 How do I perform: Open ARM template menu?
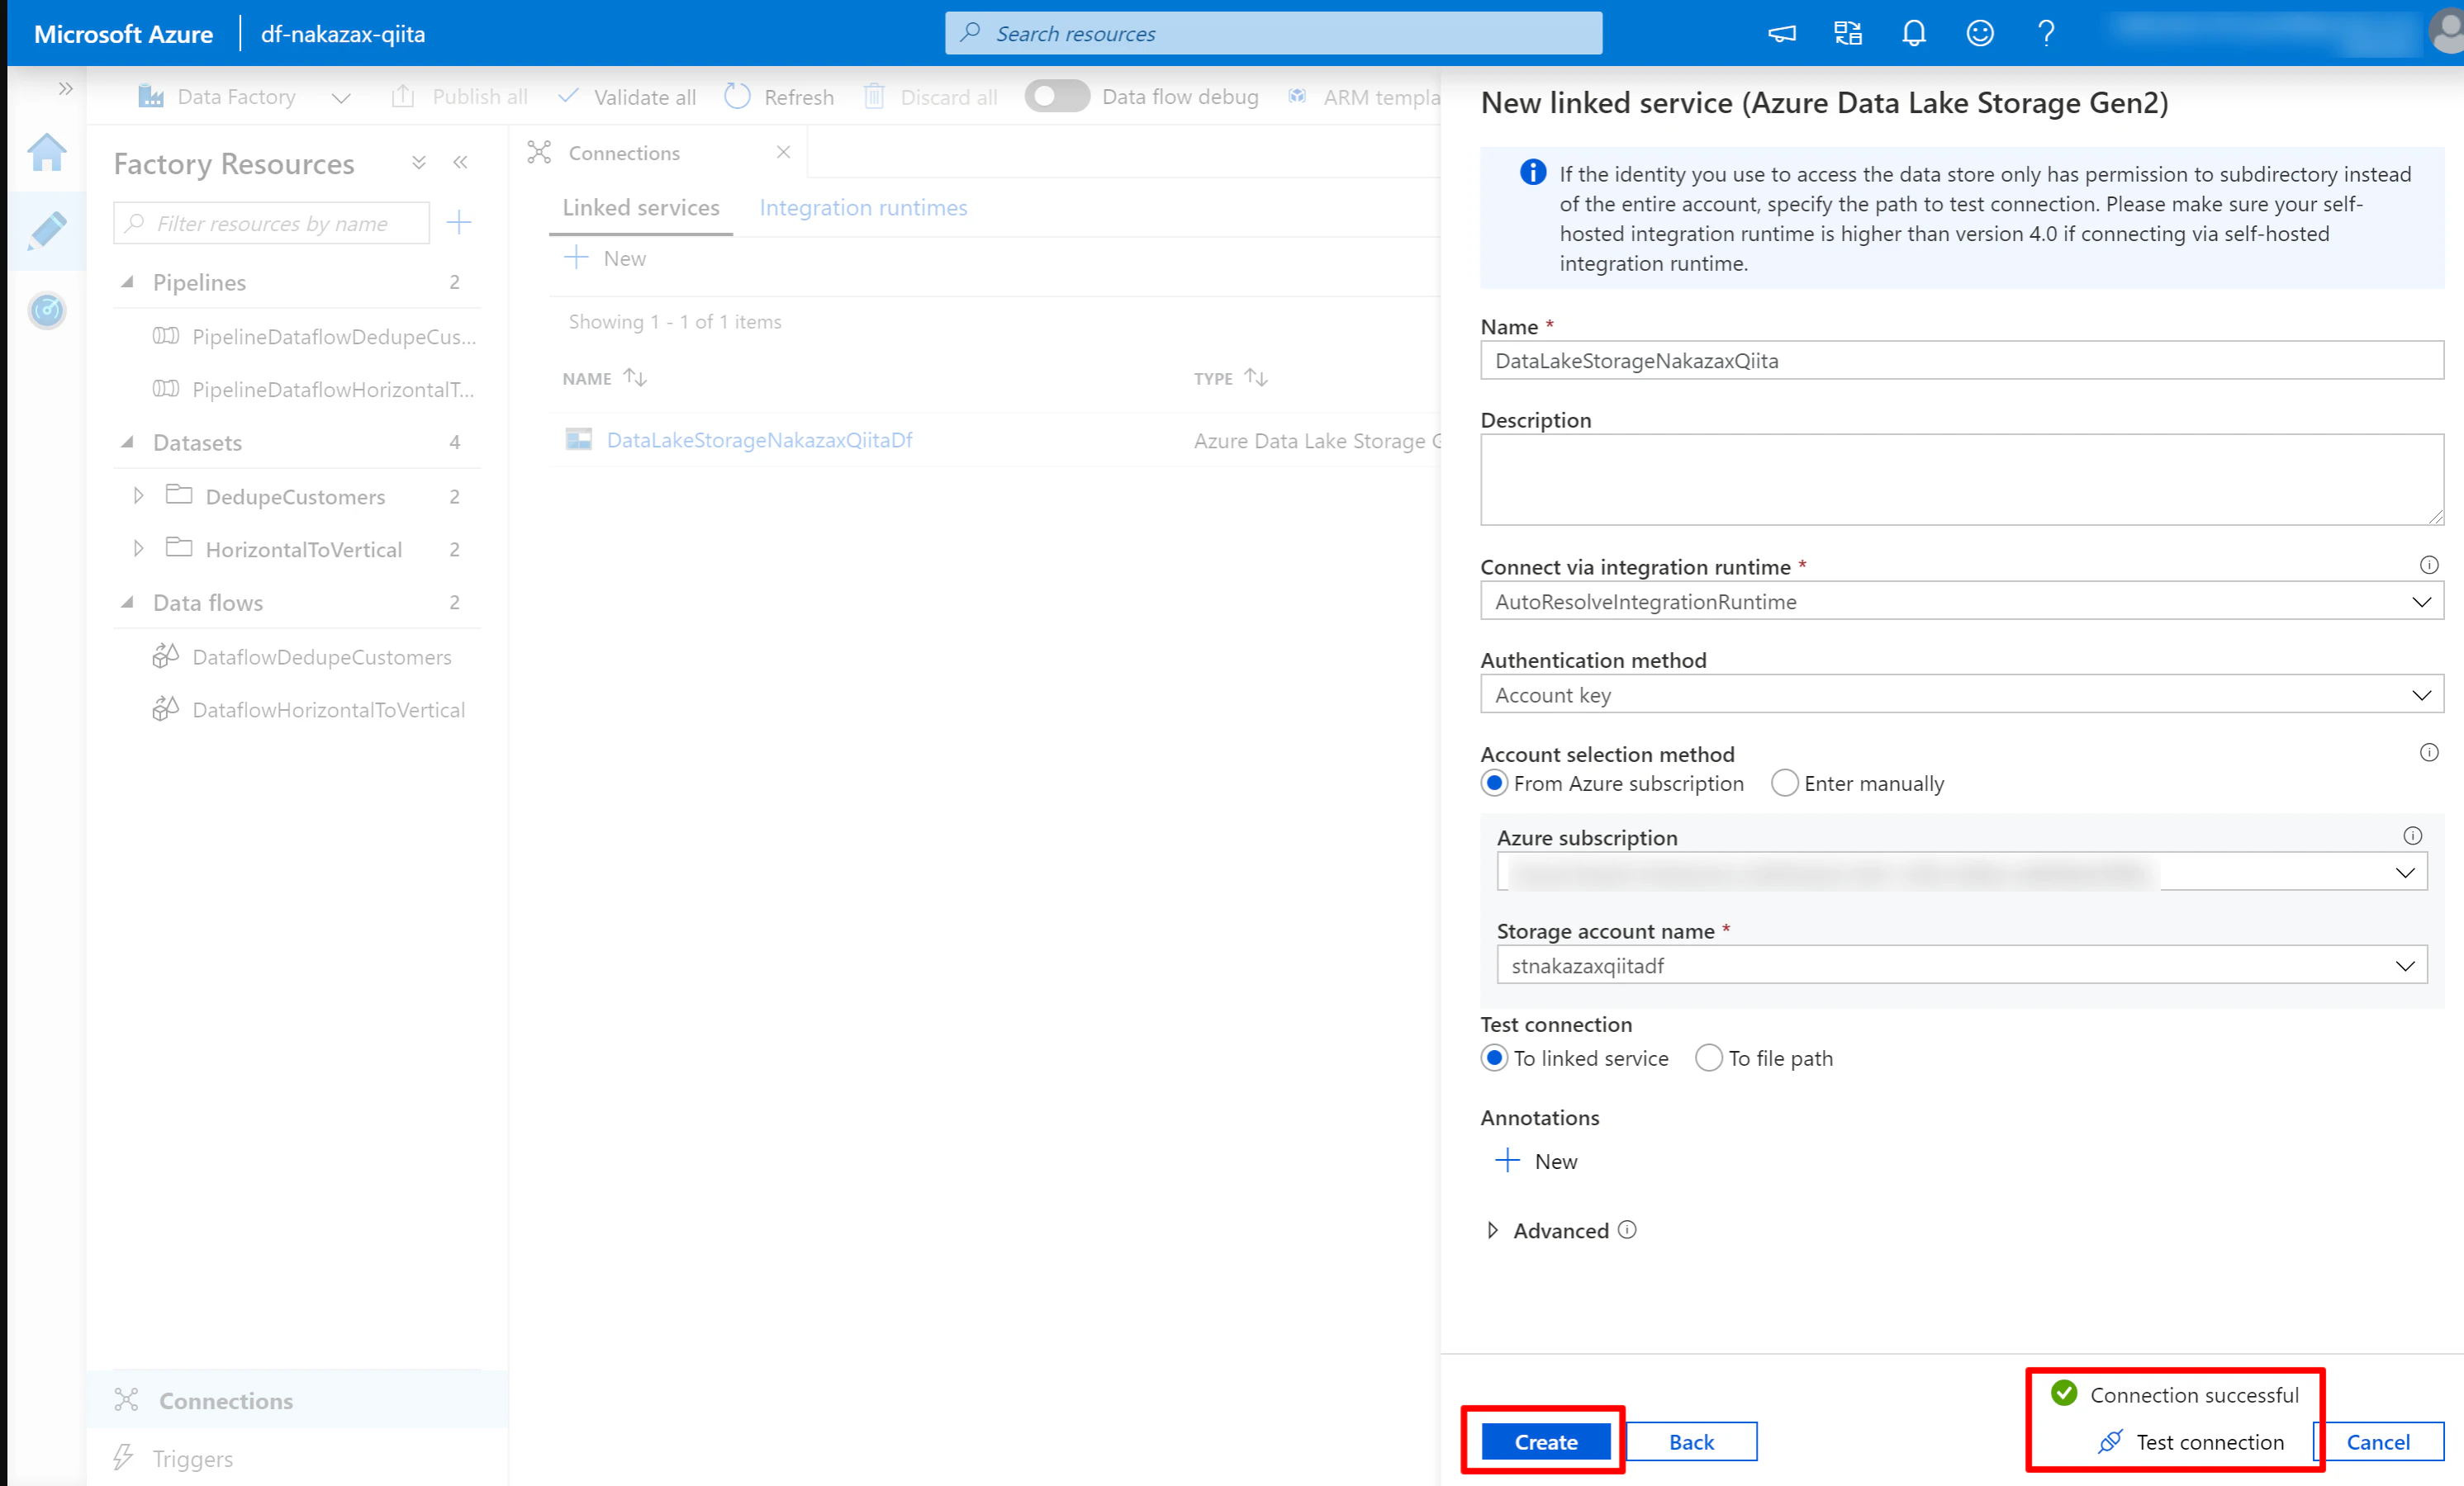coord(1364,97)
